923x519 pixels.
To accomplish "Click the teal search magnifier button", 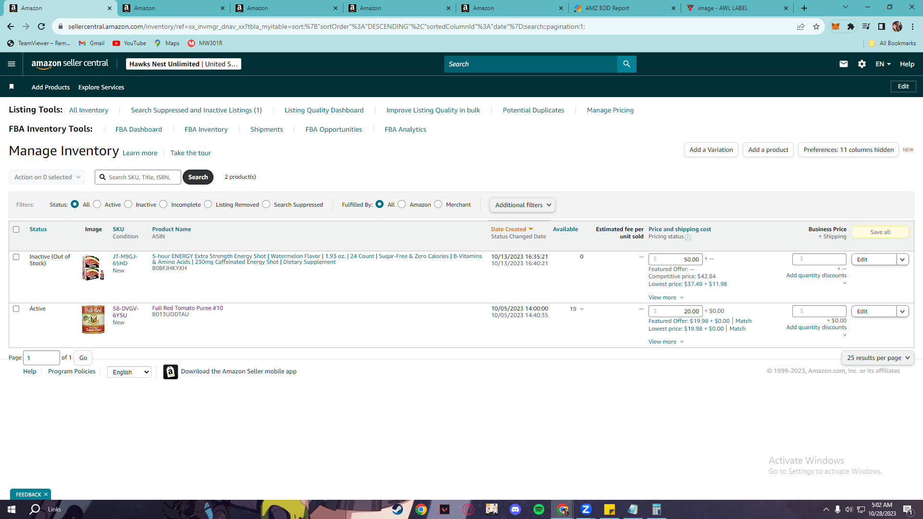I will pyautogui.click(x=626, y=64).
